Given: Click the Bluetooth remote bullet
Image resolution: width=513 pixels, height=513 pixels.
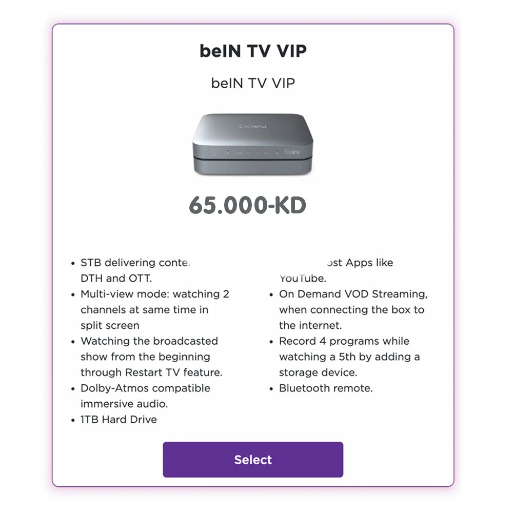Looking at the screenshot, I should coord(326,388).
